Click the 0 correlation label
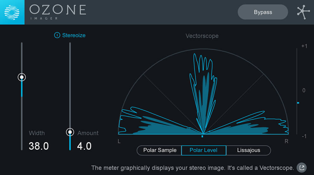314x175 pixels. coord(304,90)
